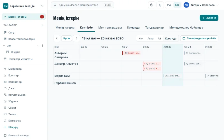Open the notifications bell
The width and height of the screenshot is (224, 140).
(160, 5)
